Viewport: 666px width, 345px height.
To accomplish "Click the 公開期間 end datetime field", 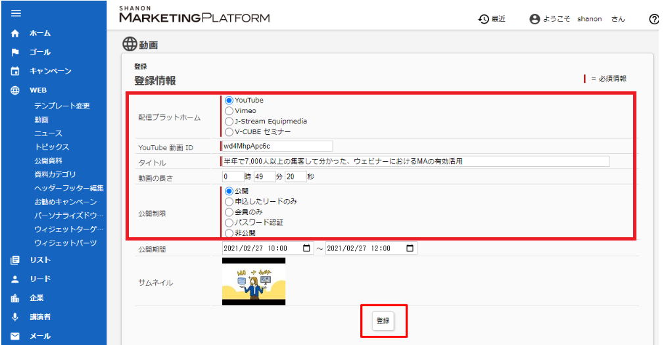I will tap(371, 248).
